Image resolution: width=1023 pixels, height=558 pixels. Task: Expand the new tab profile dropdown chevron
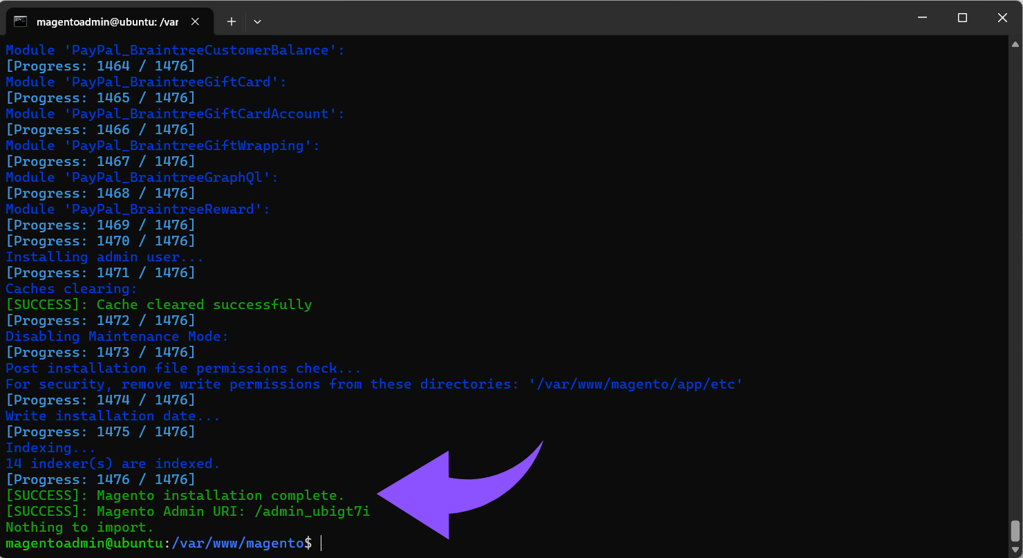257,21
